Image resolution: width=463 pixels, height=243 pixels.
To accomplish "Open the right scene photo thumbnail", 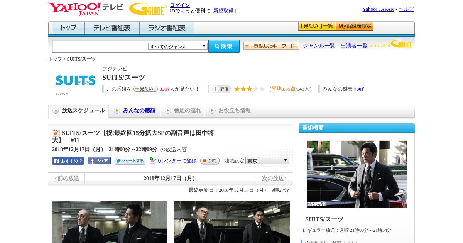I will click(x=232, y=222).
